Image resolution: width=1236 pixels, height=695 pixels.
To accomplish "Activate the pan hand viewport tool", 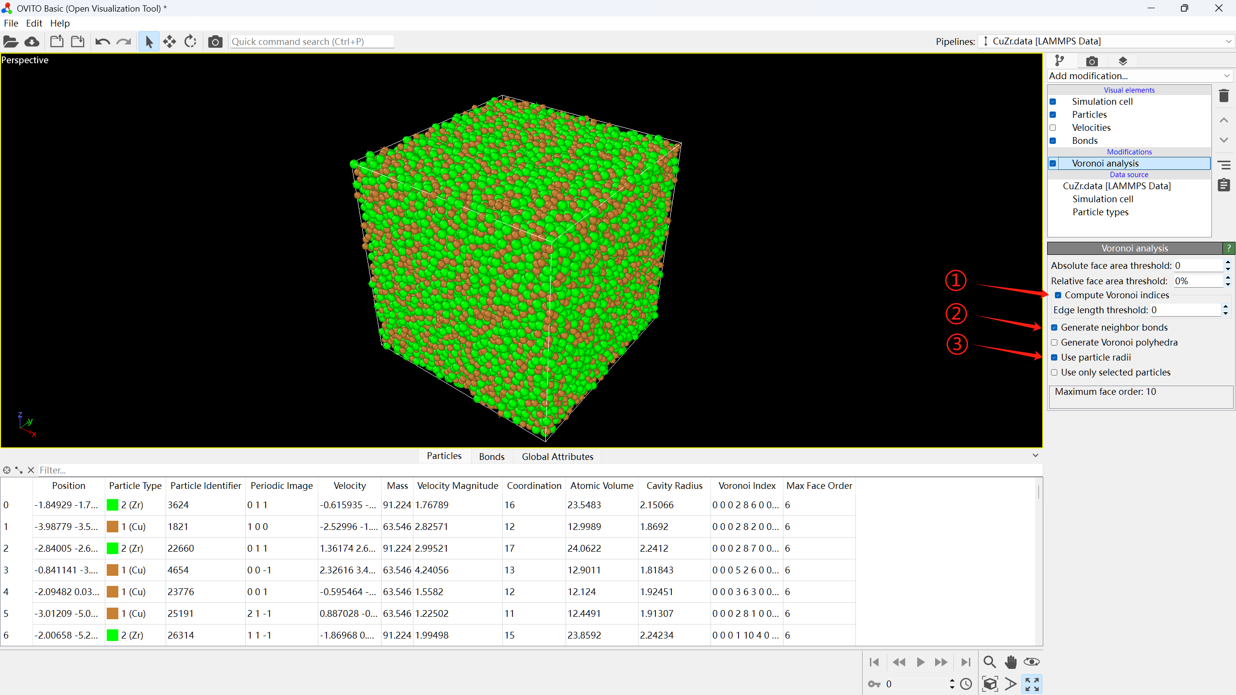I will click(x=1010, y=662).
